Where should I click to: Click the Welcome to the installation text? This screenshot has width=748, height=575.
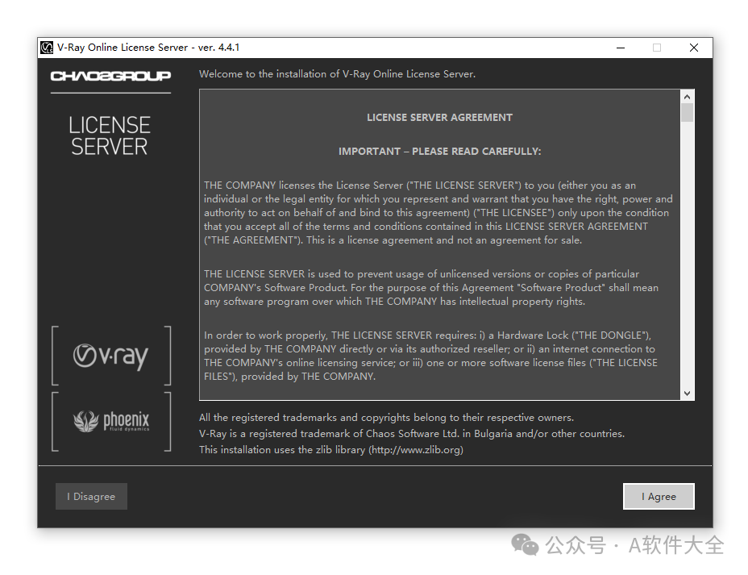click(x=337, y=74)
